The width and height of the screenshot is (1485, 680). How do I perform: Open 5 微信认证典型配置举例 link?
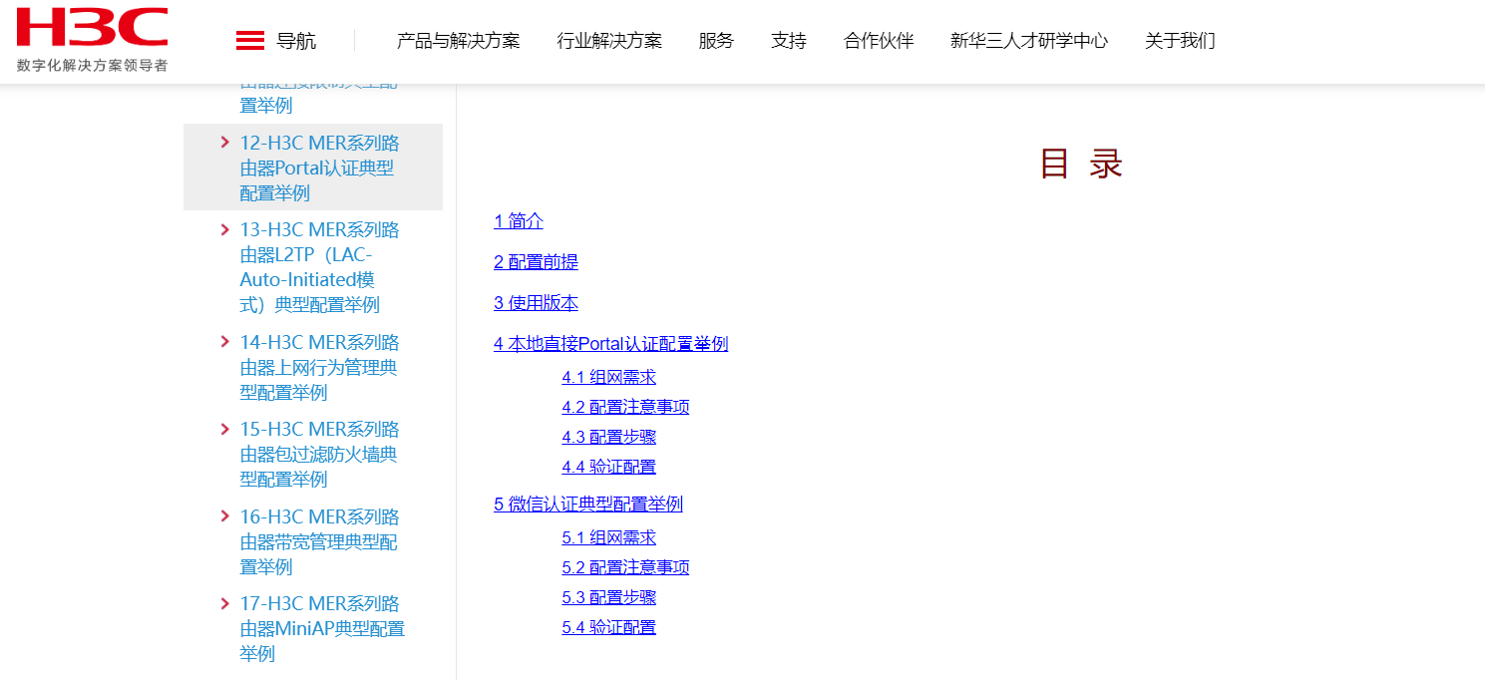tap(588, 505)
